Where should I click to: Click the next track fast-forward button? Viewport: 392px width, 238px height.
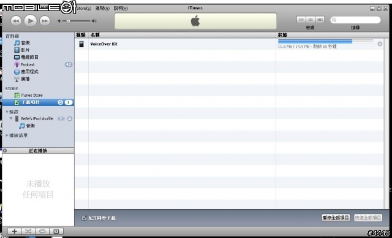point(45,21)
